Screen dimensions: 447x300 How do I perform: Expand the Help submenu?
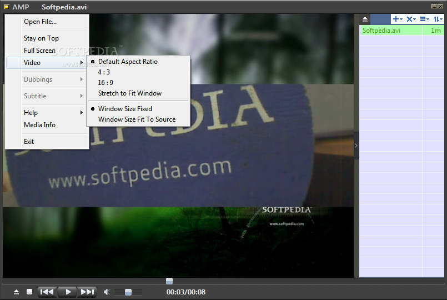tap(47, 113)
